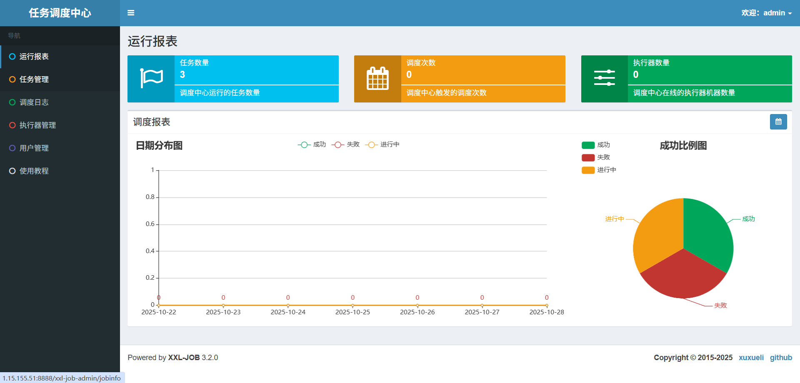The image size is (800, 383).
Task: Navigate to 执行器管理 page
Action: point(60,125)
